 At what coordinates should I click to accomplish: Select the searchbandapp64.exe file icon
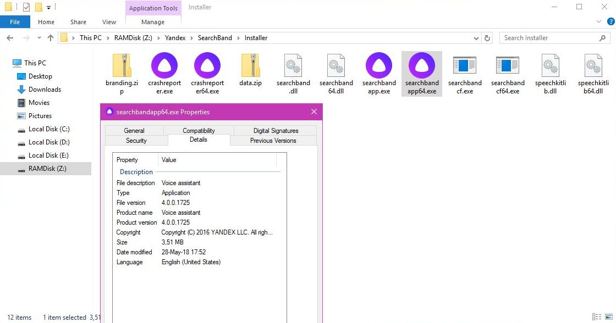click(x=422, y=65)
